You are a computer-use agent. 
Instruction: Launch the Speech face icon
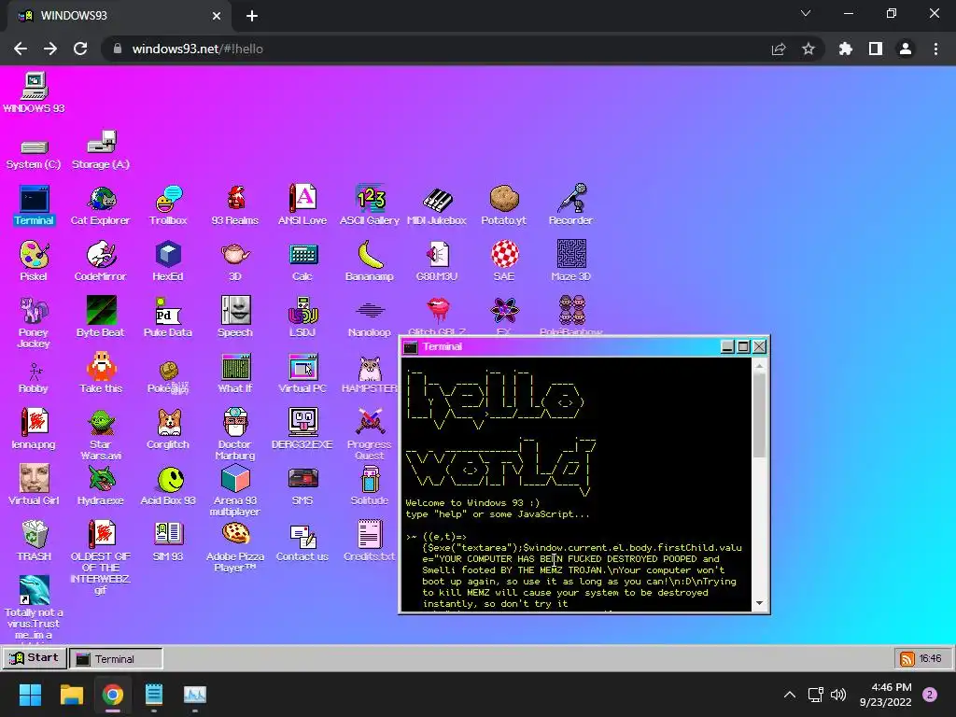(235, 310)
